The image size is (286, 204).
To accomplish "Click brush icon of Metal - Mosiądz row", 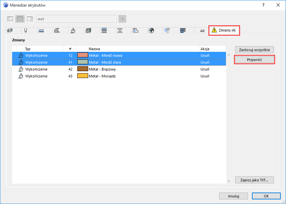I will pos(21,76).
